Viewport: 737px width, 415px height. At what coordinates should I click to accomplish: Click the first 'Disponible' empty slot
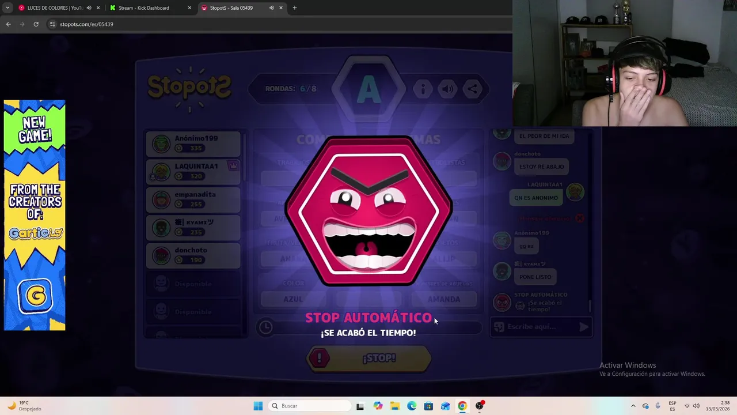click(x=193, y=284)
